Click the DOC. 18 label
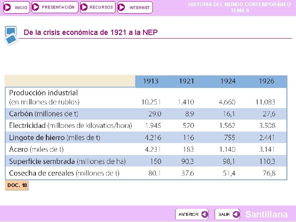Screen dimensions: 296x222 [x=17, y=185]
